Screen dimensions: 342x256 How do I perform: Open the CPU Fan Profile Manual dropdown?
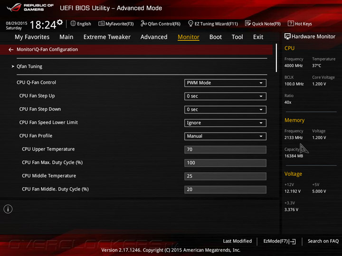point(225,136)
